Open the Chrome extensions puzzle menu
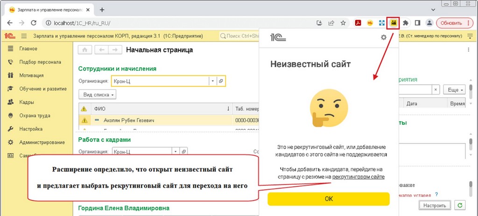 point(406,23)
